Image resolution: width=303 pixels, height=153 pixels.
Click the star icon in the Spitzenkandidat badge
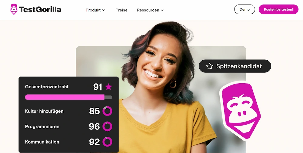pyautogui.click(x=209, y=66)
